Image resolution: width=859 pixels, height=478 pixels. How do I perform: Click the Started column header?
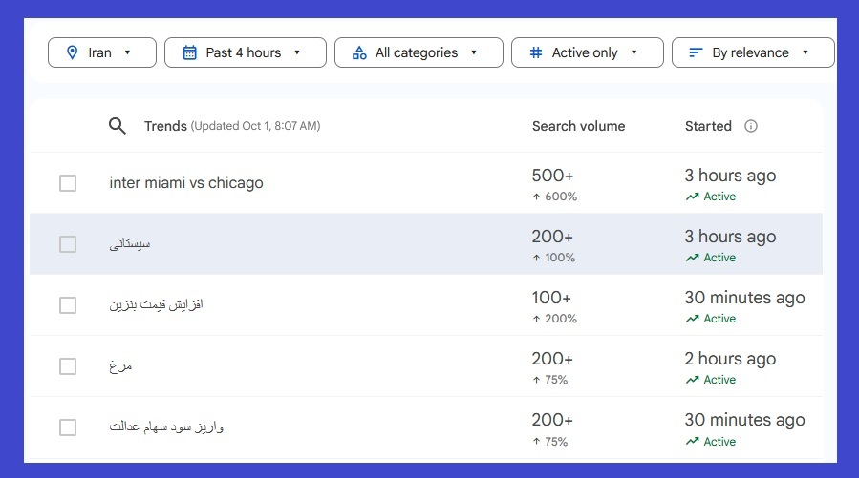tap(708, 126)
